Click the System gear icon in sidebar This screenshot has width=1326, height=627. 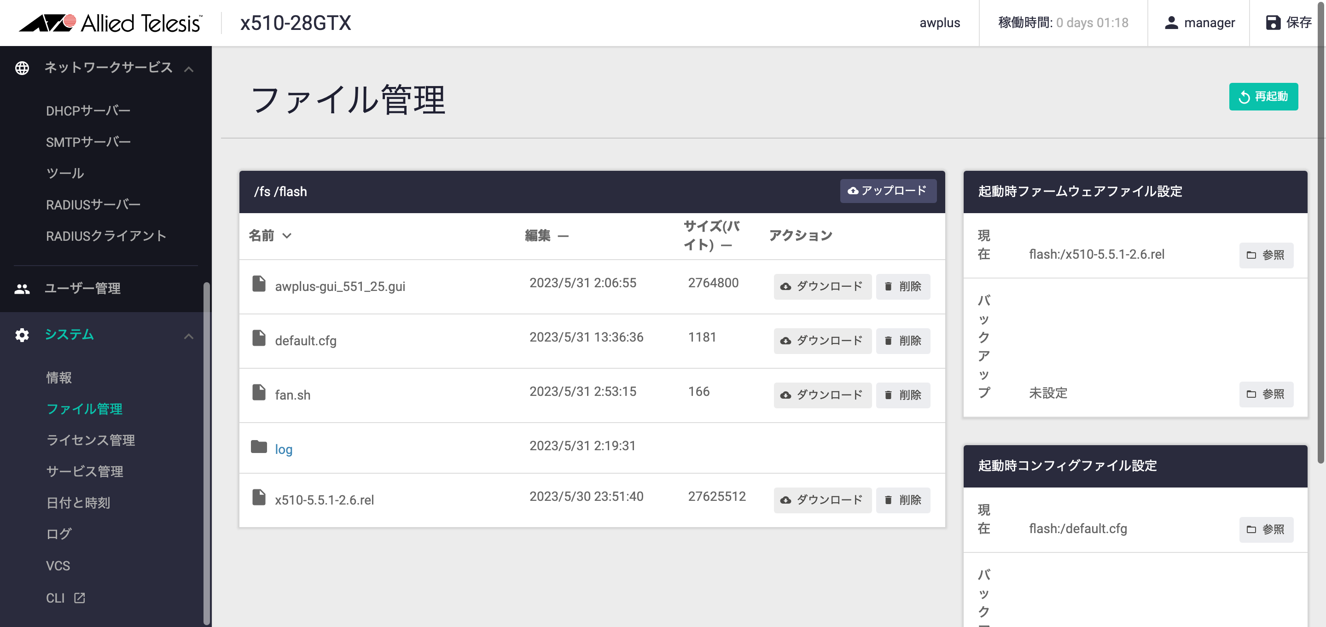coord(22,335)
